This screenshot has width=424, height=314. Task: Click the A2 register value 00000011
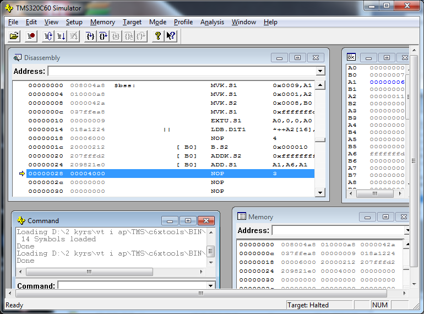click(x=387, y=96)
